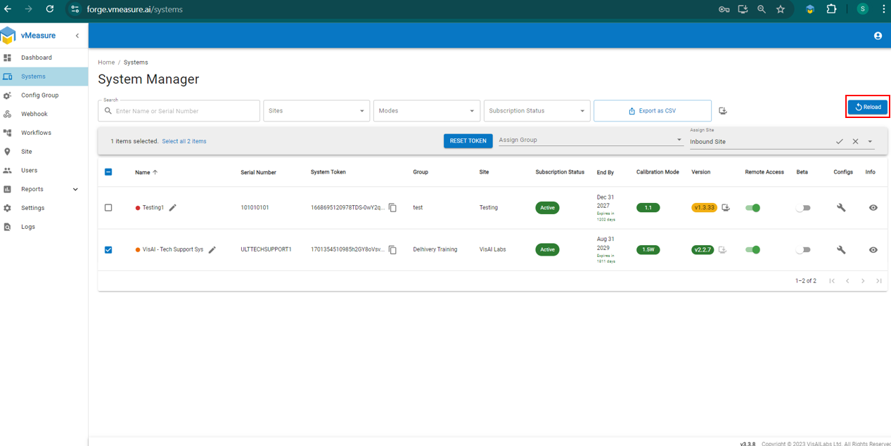Go to Webhook in the sidebar

34,114
